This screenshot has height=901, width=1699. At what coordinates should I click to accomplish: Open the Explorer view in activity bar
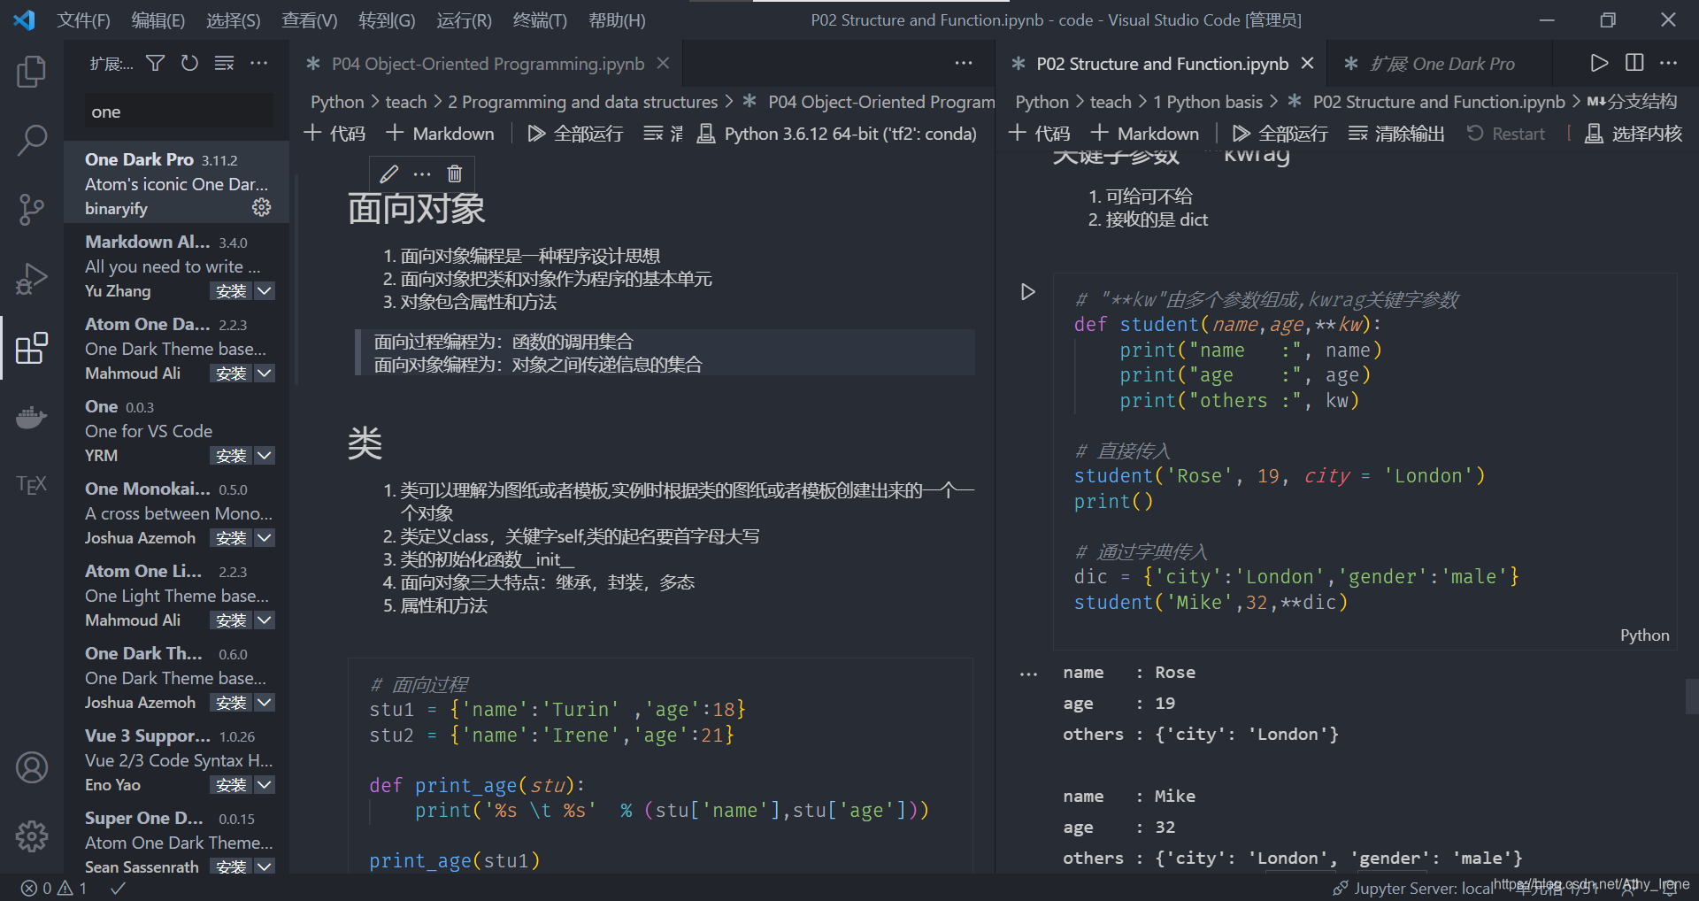[32, 72]
